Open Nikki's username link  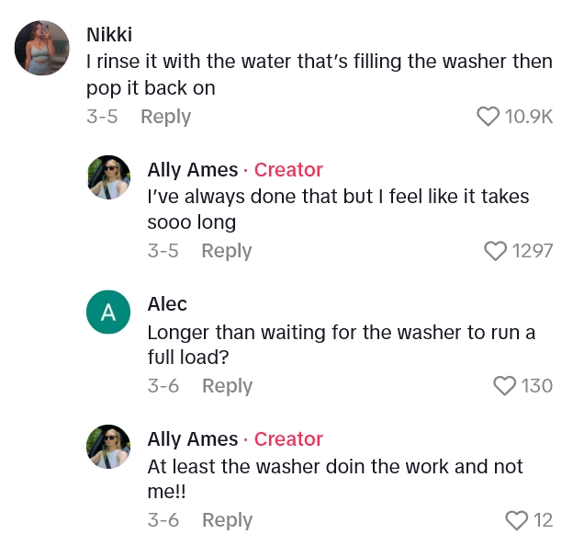[109, 34]
